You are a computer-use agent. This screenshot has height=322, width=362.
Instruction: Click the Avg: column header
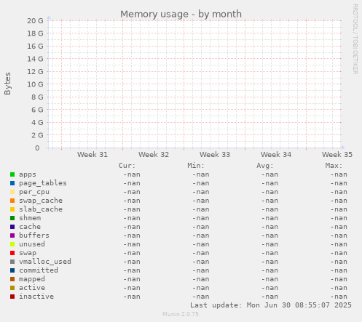click(265, 166)
